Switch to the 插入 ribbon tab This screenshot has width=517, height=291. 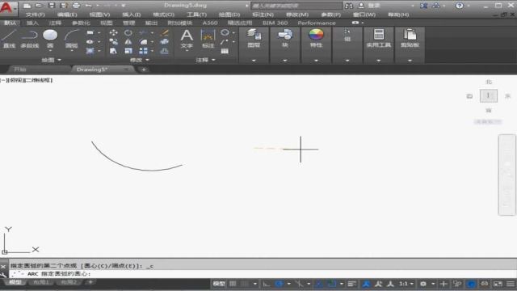point(32,23)
